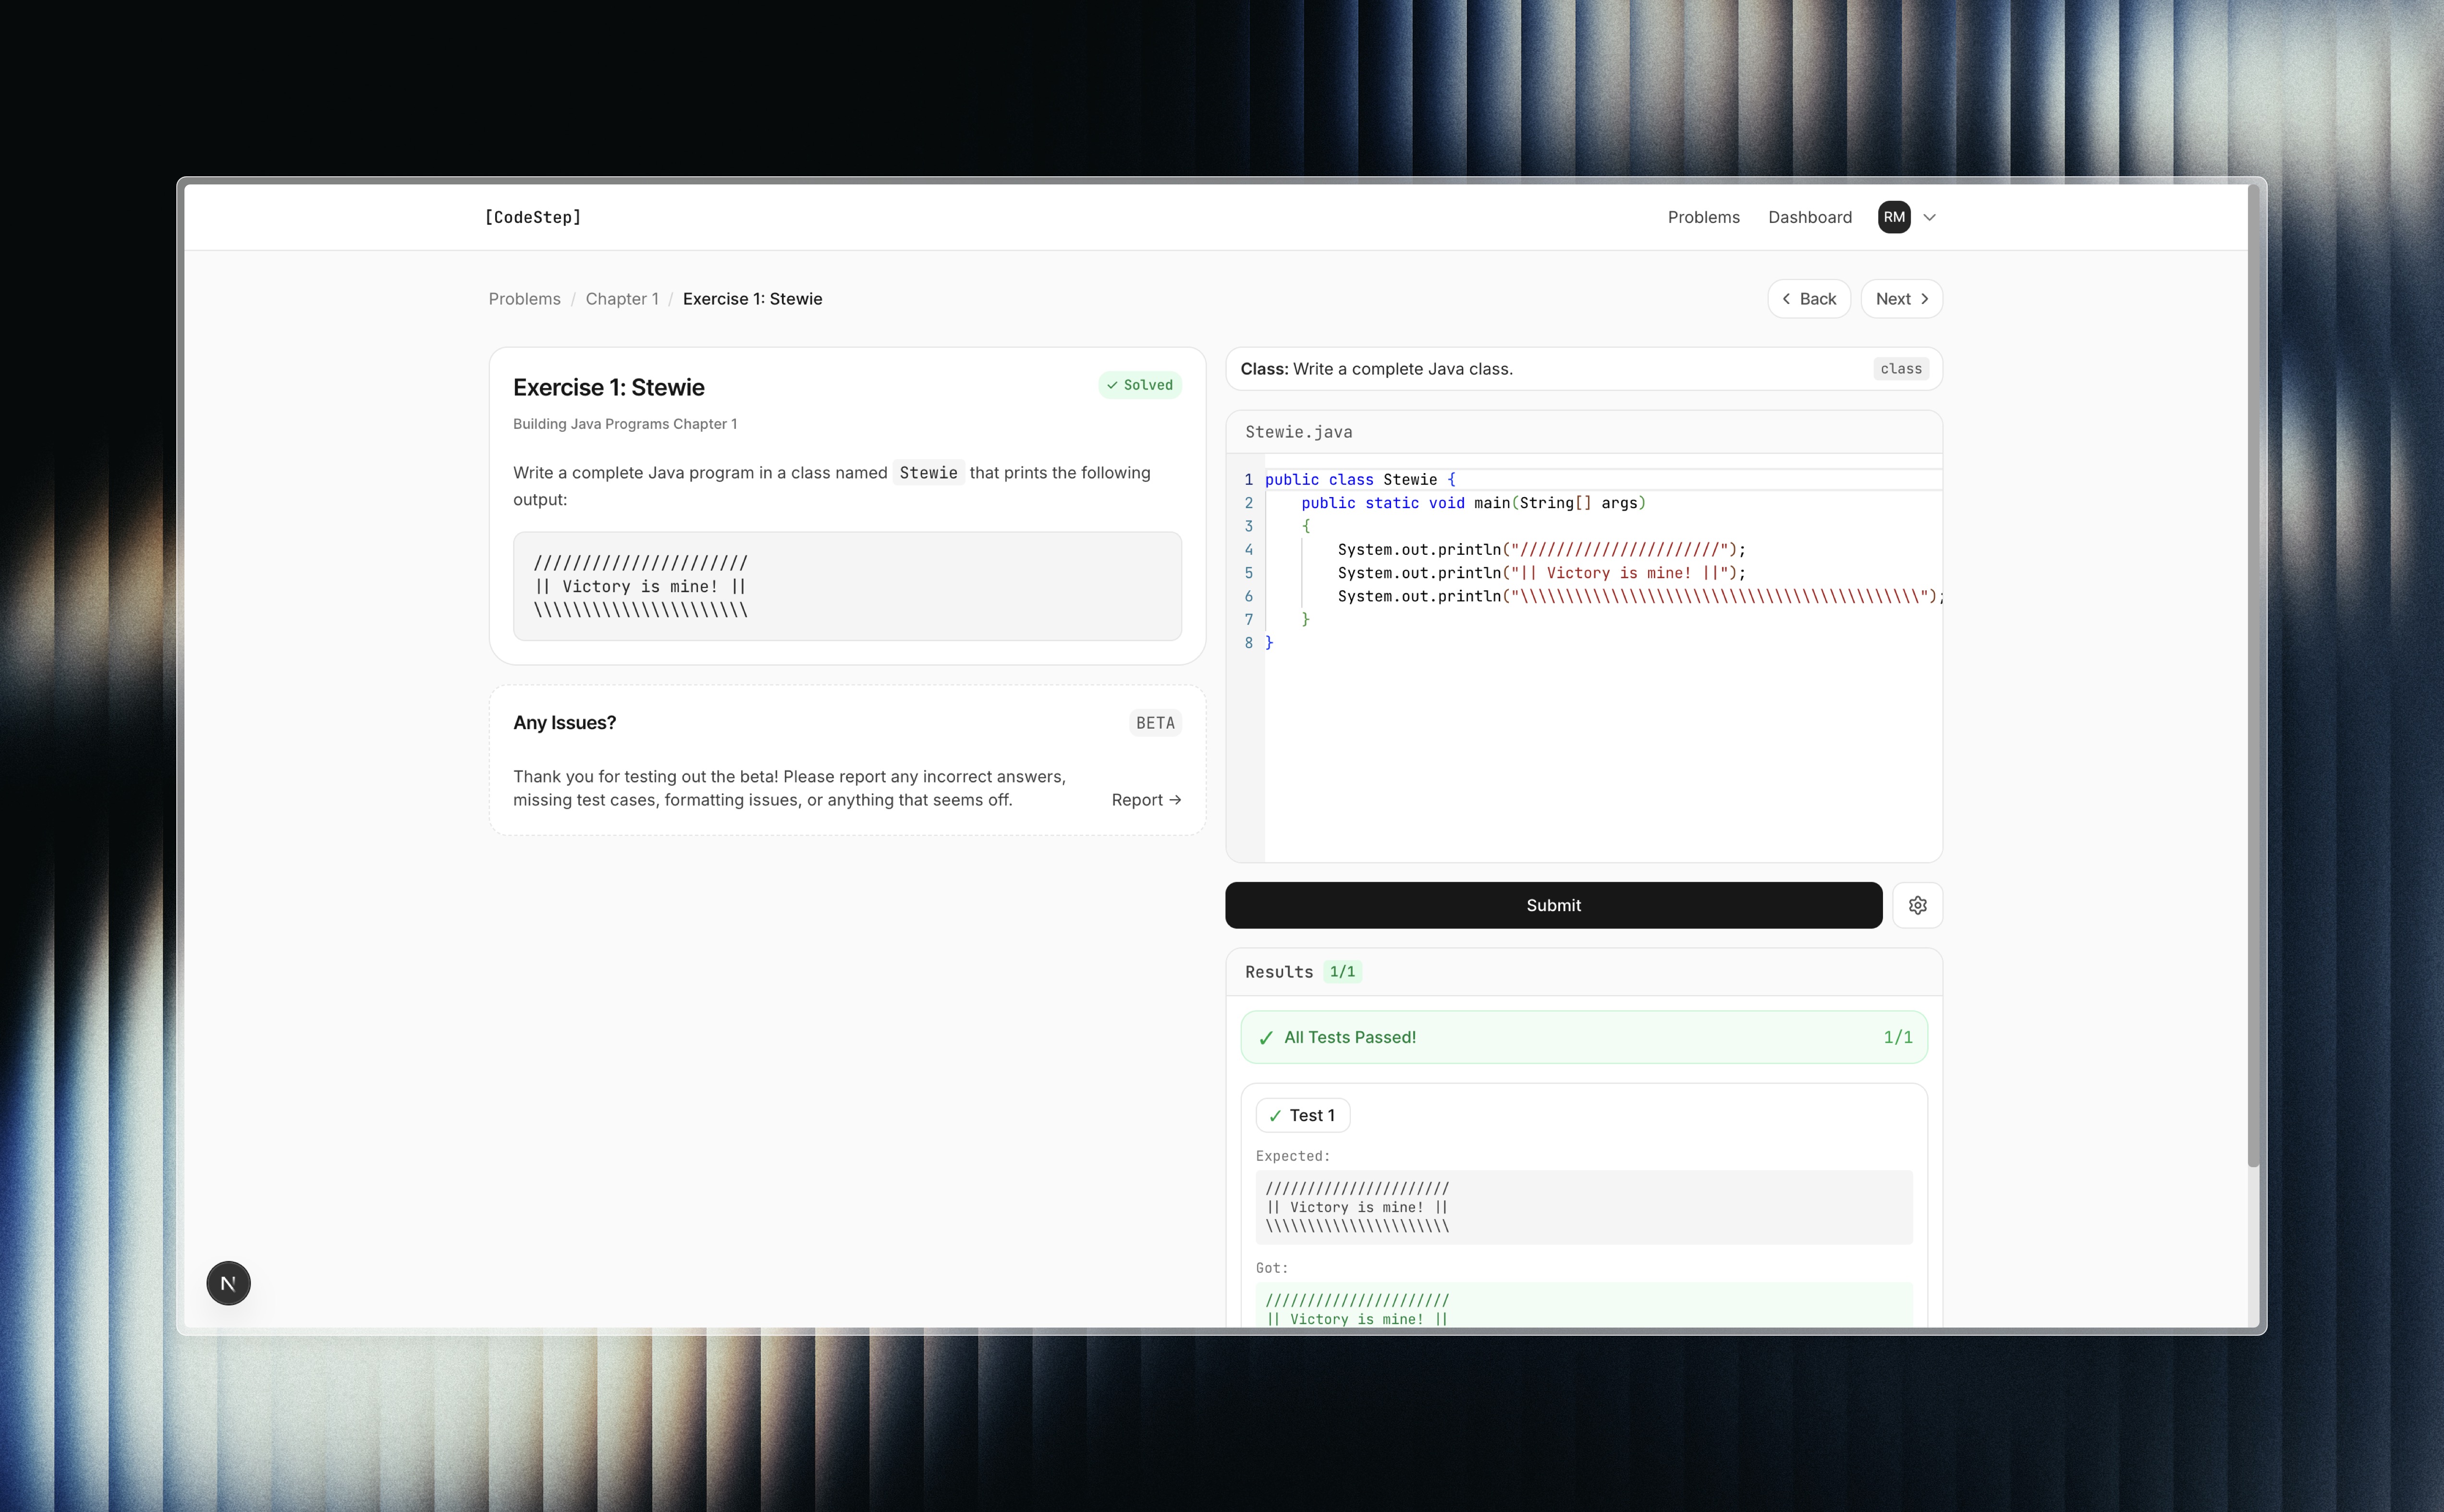2444x1512 pixels.
Task: Open the RM user avatar
Action: click(x=1894, y=217)
